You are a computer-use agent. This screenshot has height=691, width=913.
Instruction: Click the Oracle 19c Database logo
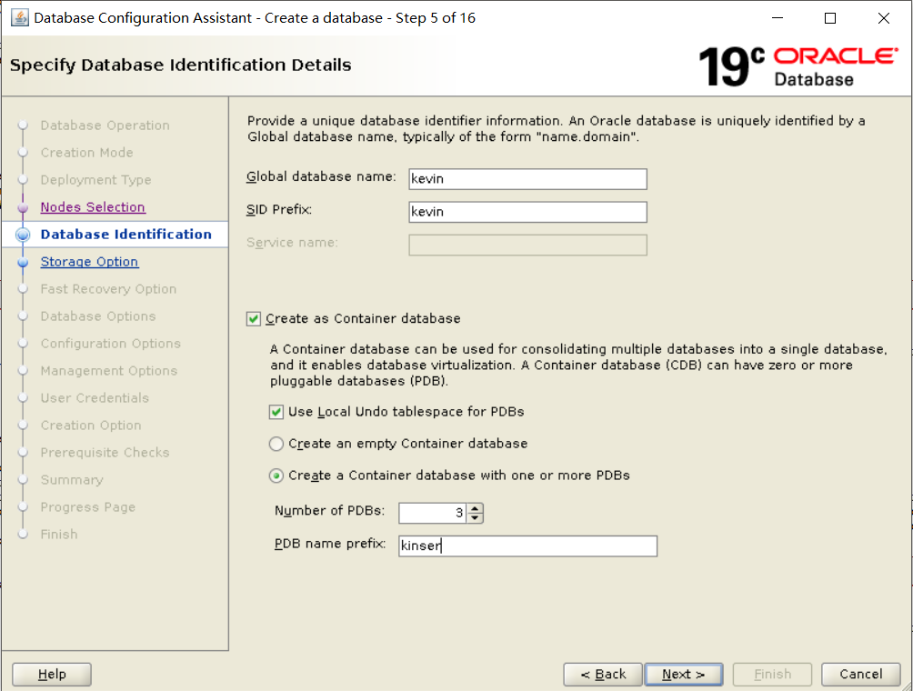click(x=798, y=66)
